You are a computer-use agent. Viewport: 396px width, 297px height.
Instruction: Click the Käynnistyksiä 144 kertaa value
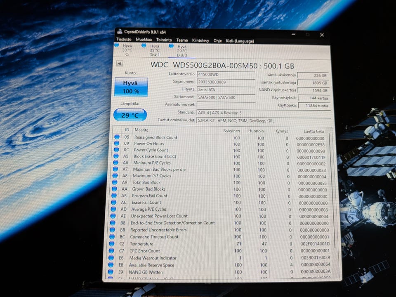pyautogui.click(x=313, y=98)
